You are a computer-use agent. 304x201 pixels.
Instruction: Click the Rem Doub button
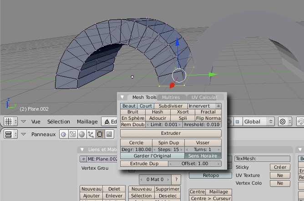coord(132,124)
